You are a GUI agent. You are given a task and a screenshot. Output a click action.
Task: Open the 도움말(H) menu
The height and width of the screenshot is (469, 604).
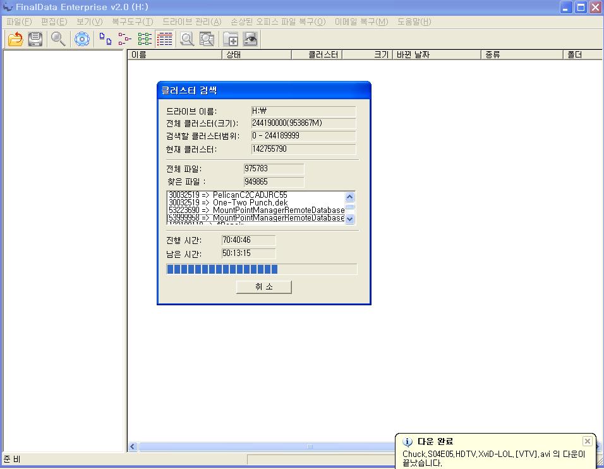pyautogui.click(x=414, y=22)
